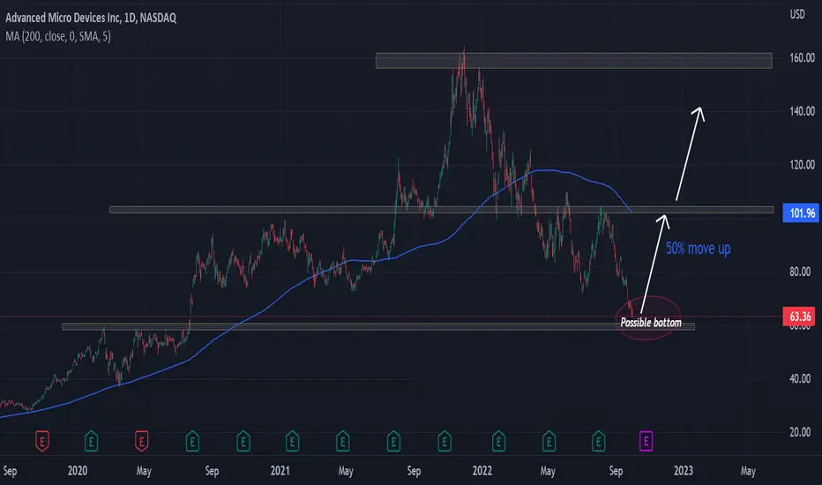Select the green earnings marker near 2022
822x485 pixels.
coord(498,441)
